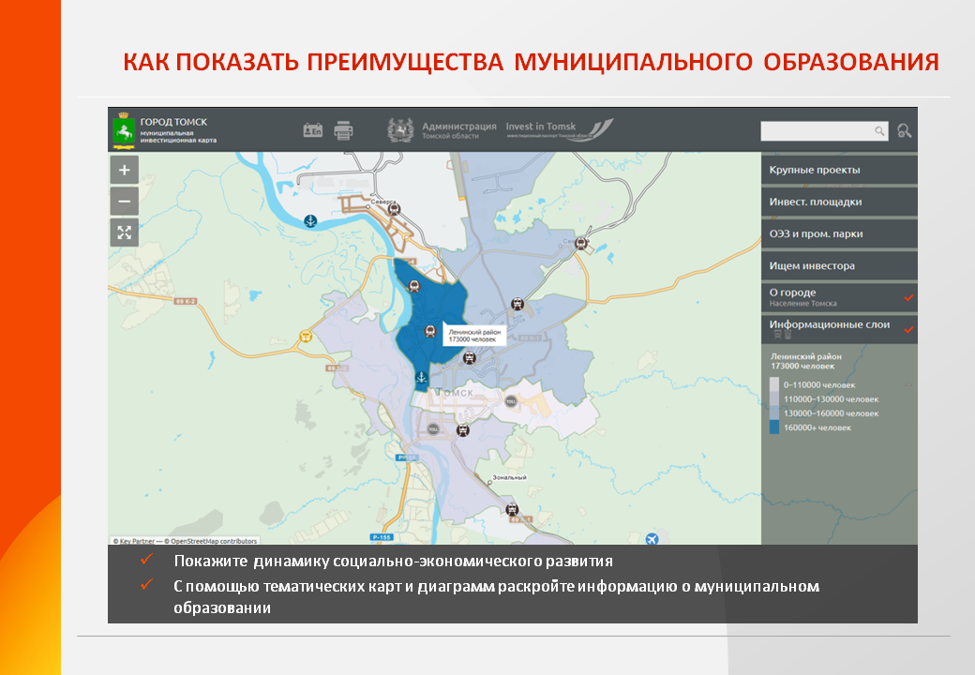This screenshot has width=975, height=675.
Task: Click the муниципальная инвестиционная карта subtitle
Action: pyautogui.click(x=178, y=137)
